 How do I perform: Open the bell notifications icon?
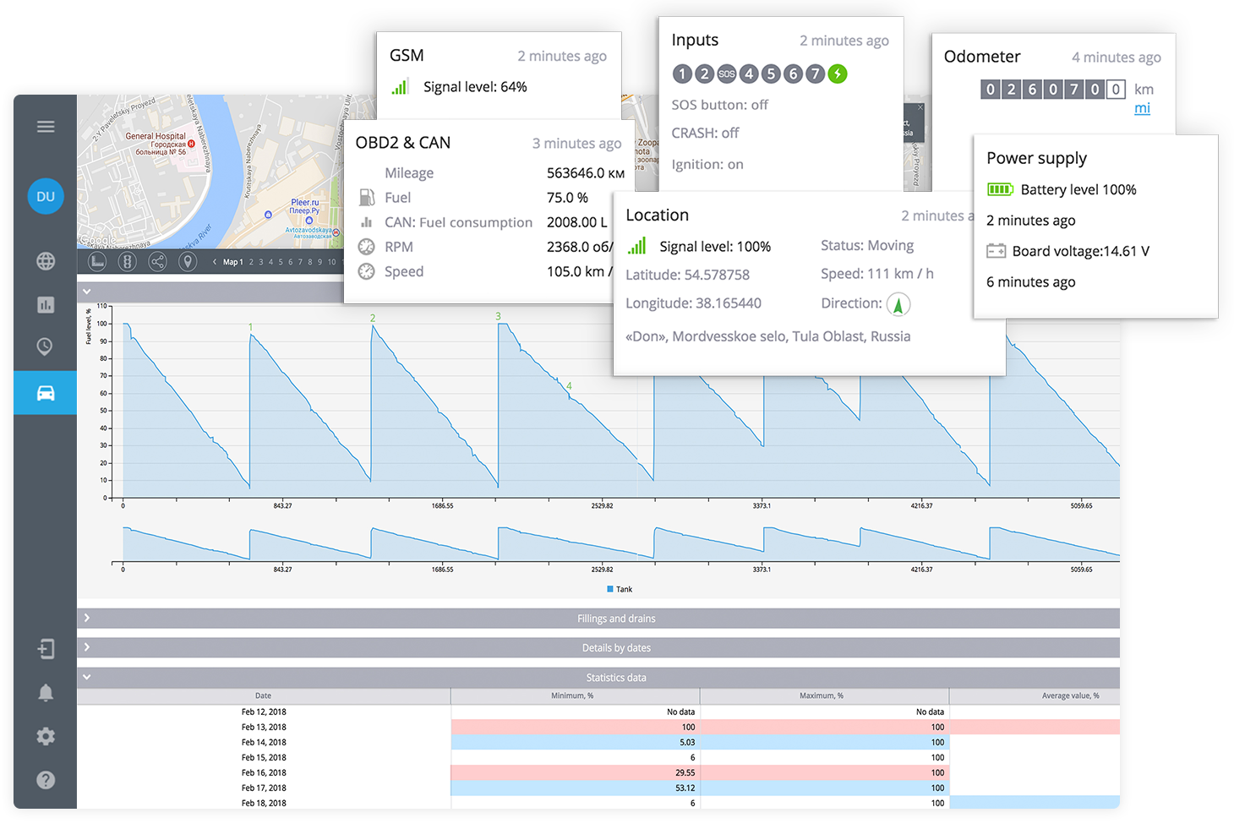point(46,693)
